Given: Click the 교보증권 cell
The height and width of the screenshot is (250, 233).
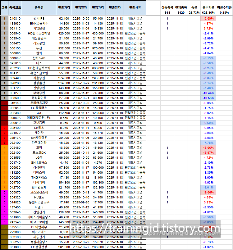Looking at the screenshot, I should coord(39,123).
